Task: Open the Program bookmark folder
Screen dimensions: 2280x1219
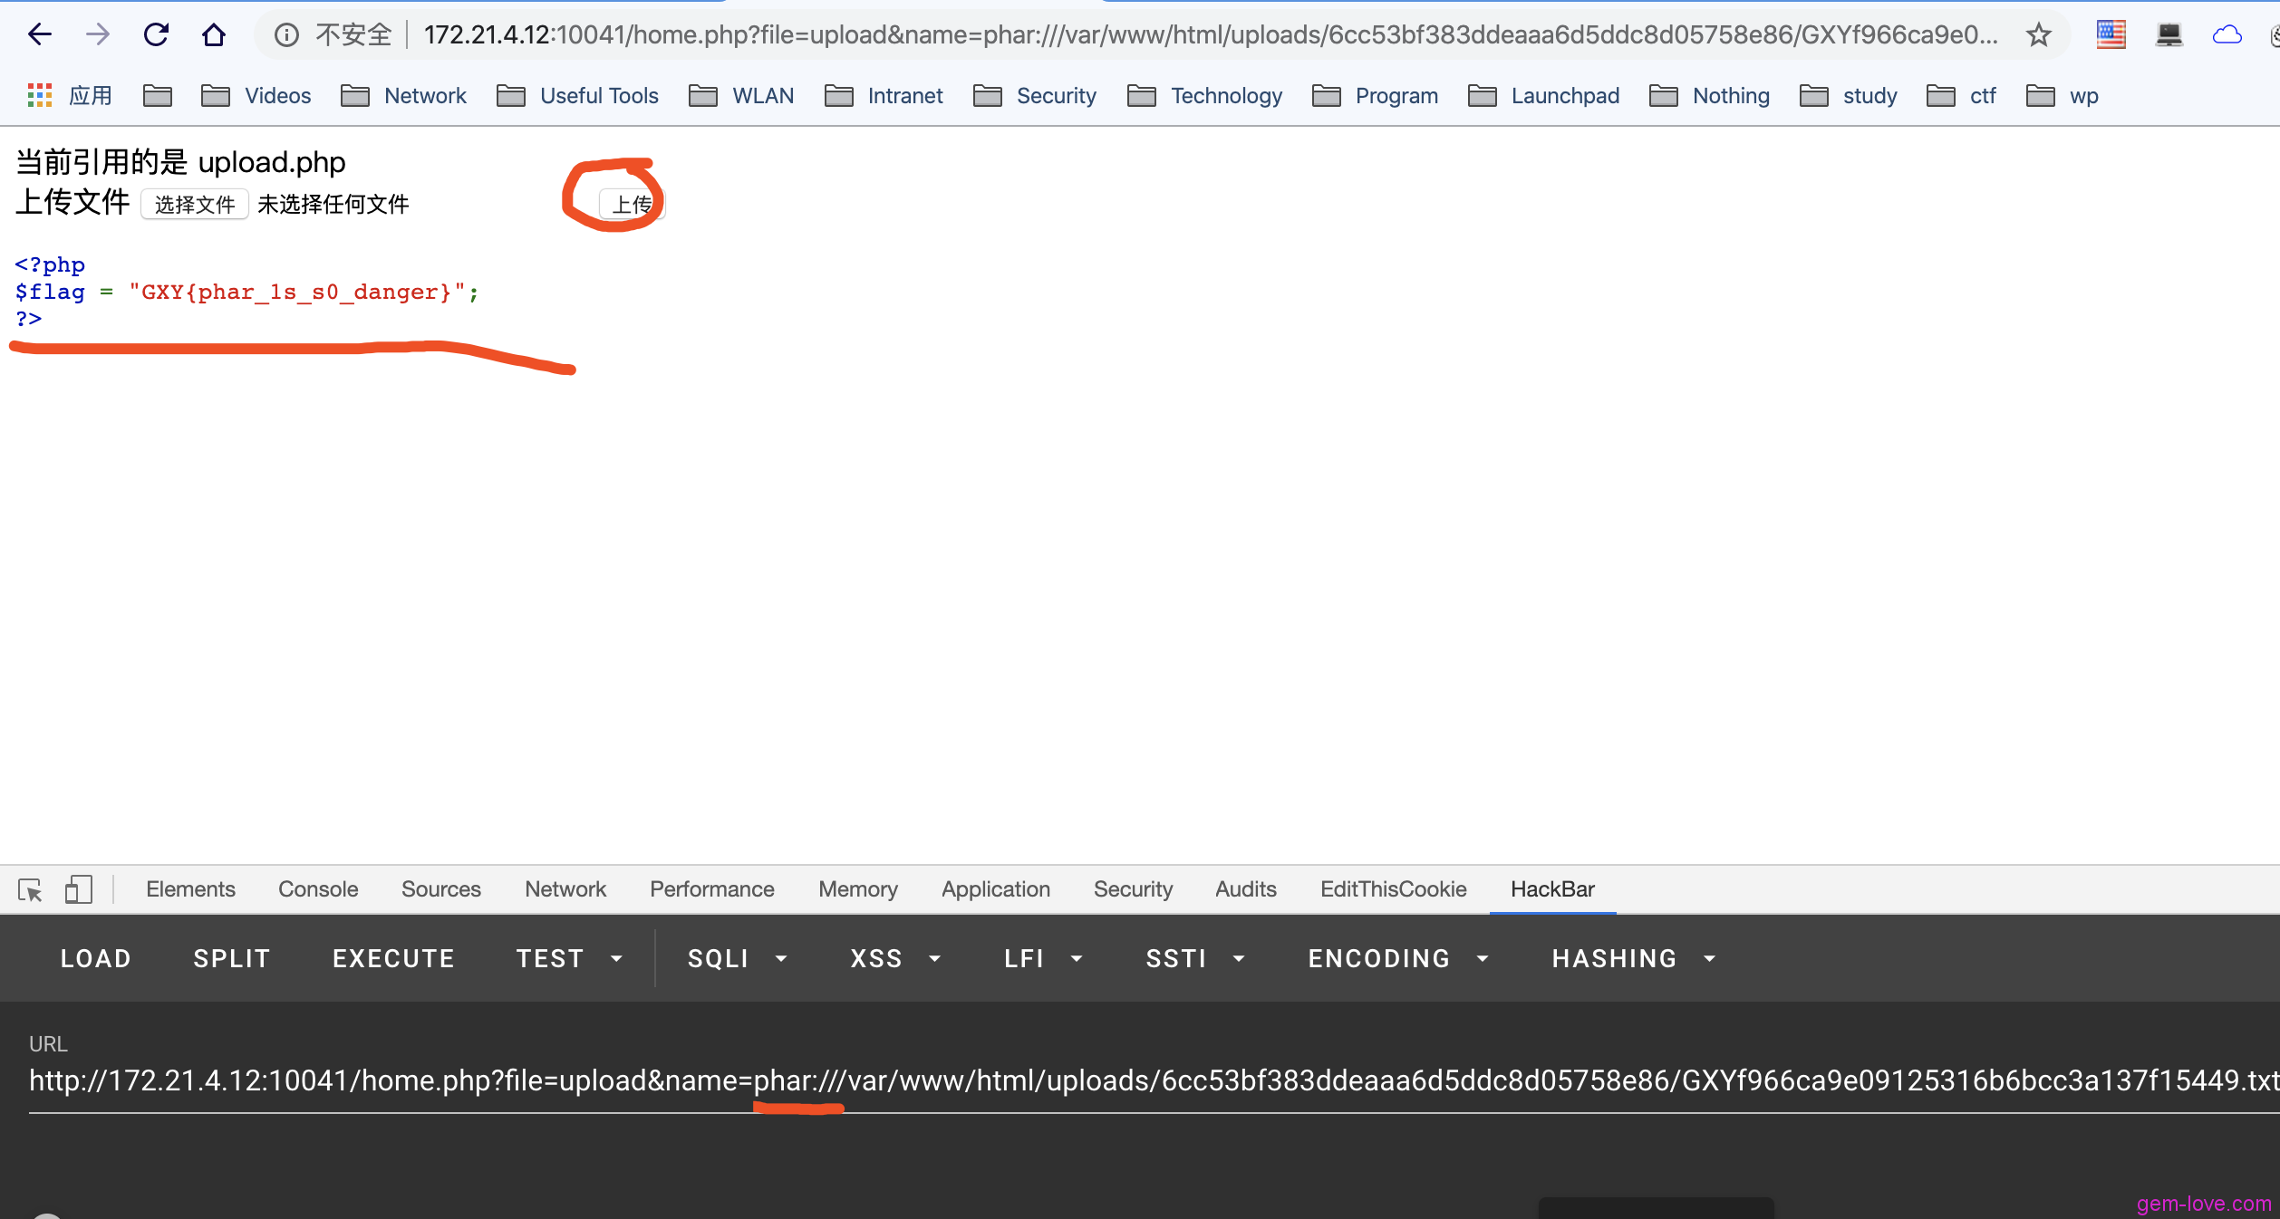Action: pyautogui.click(x=1375, y=95)
